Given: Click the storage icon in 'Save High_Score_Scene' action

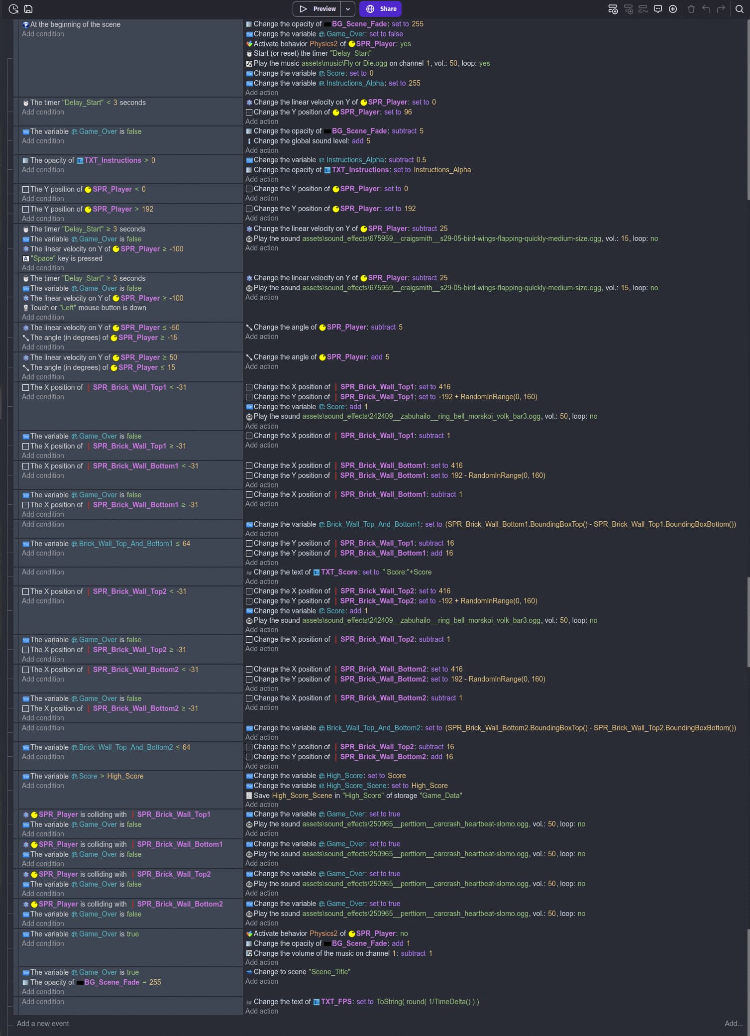Looking at the screenshot, I should (249, 796).
